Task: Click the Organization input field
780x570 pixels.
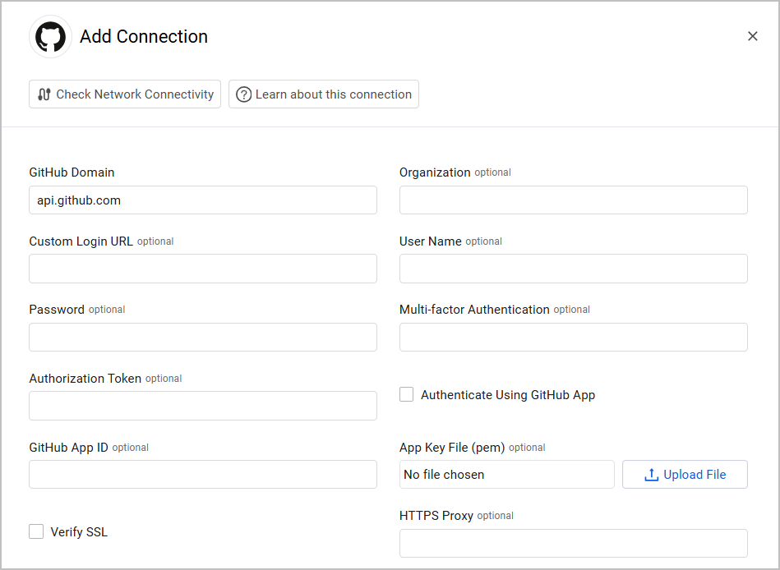Action: coord(573,200)
